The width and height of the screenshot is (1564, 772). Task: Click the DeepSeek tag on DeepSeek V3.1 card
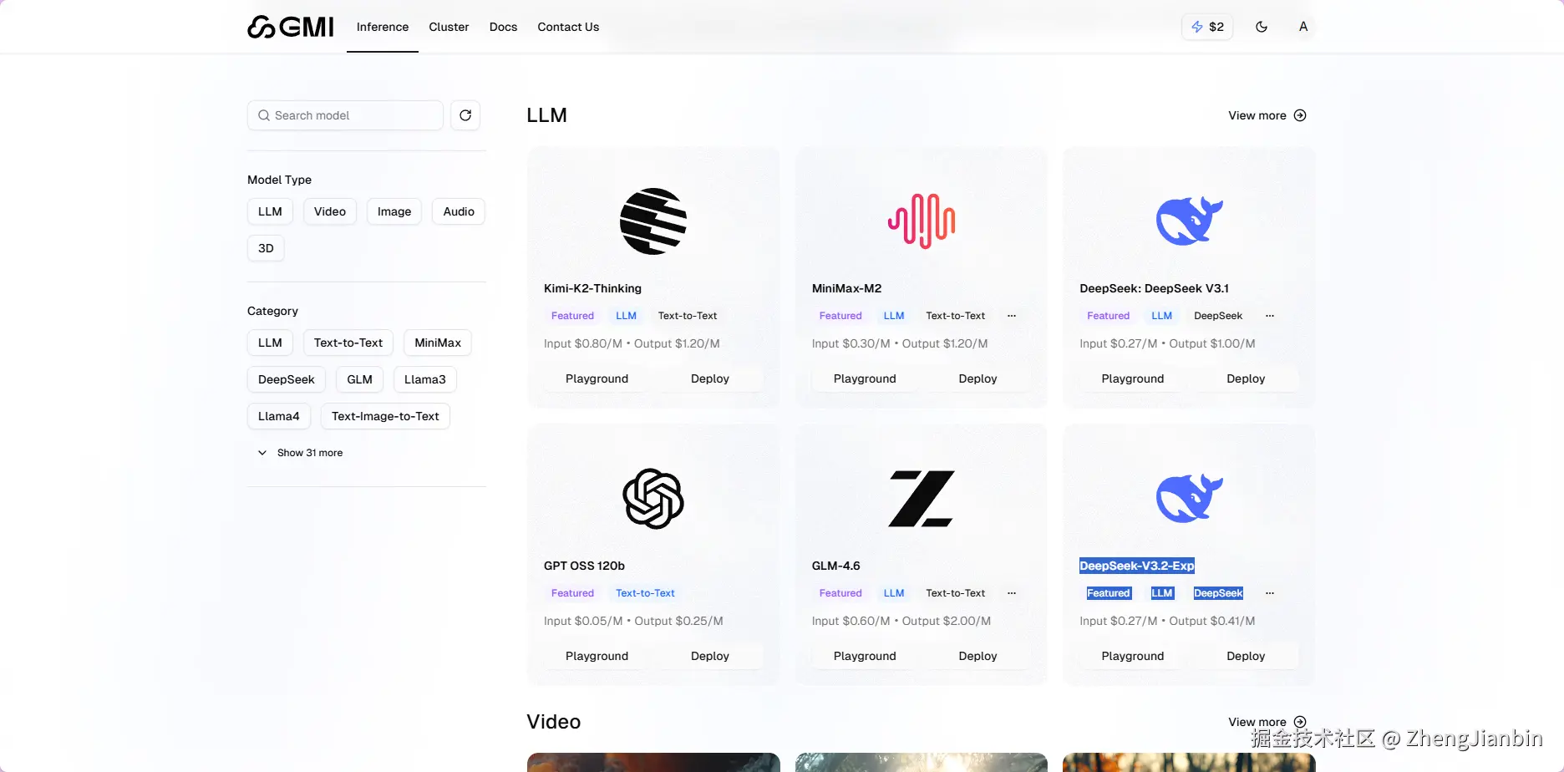tap(1218, 316)
